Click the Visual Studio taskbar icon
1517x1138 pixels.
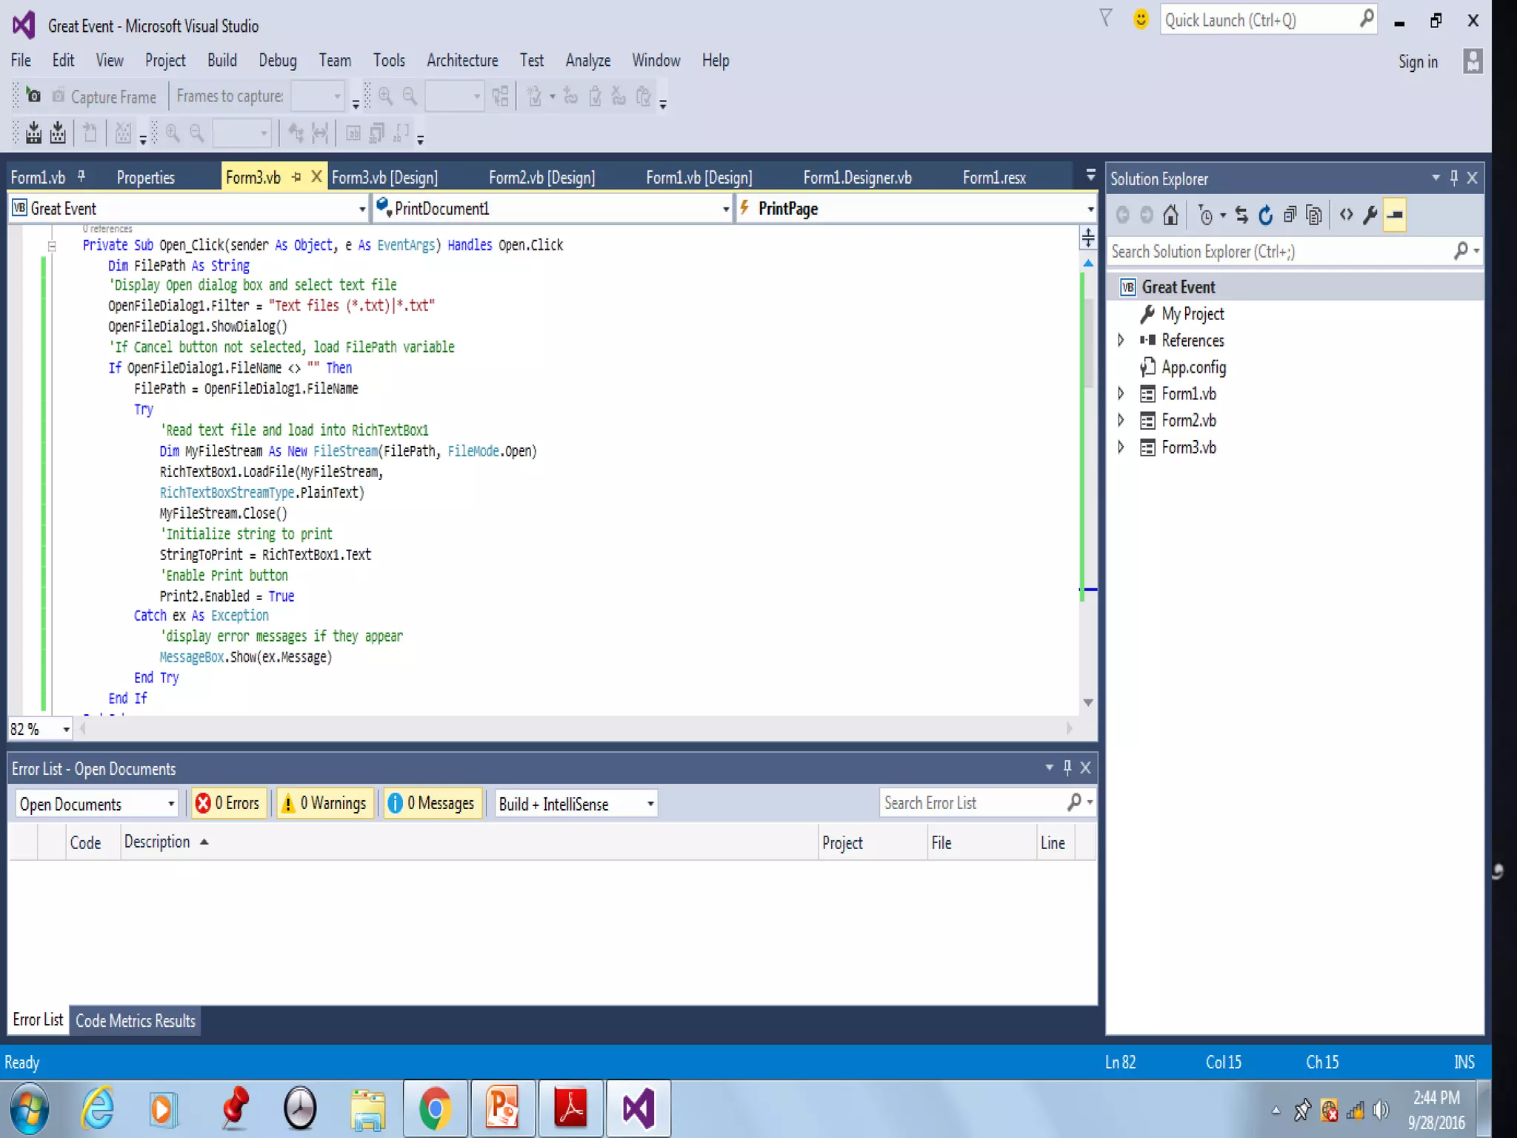(x=639, y=1108)
